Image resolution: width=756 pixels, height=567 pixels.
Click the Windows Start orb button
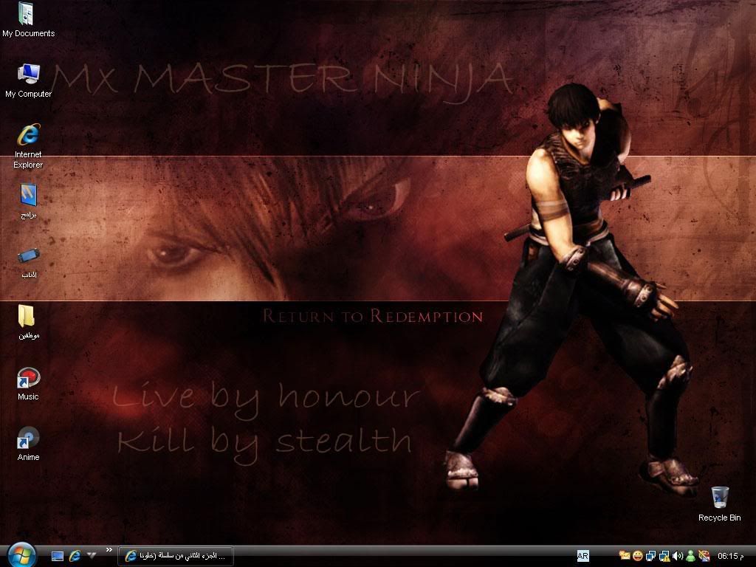[x=21, y=554]
